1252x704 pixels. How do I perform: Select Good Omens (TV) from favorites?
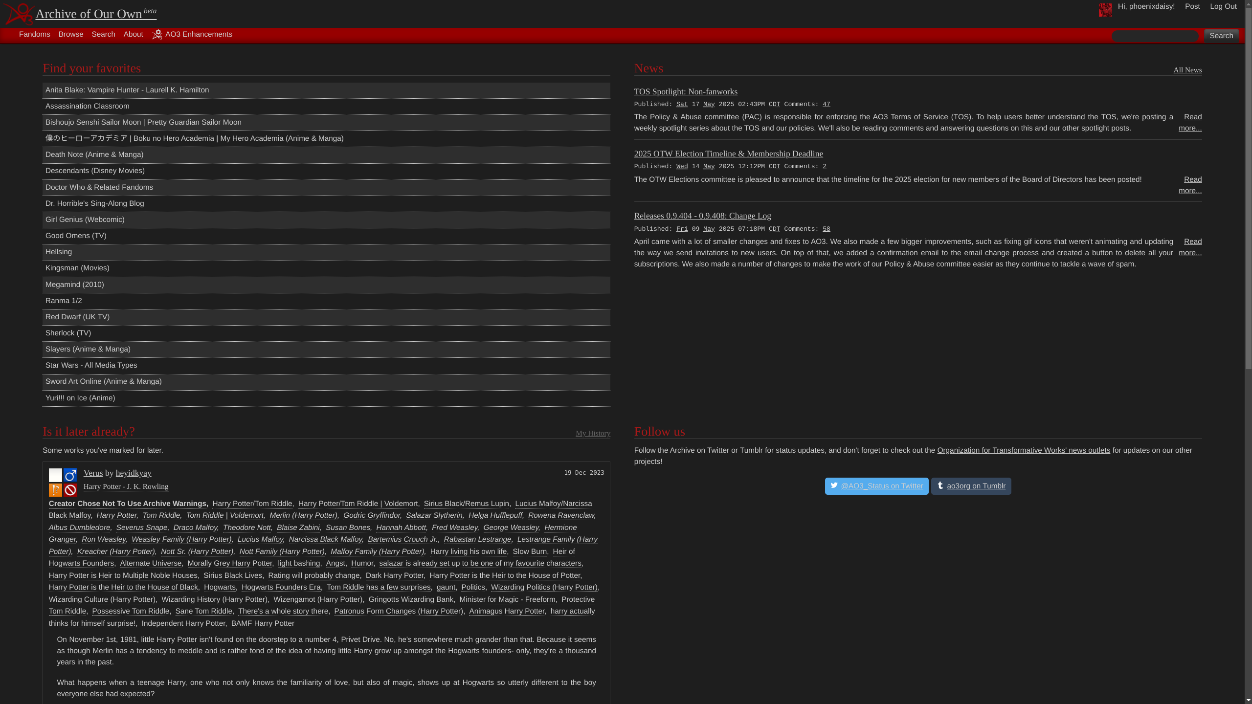coord(76,236)
